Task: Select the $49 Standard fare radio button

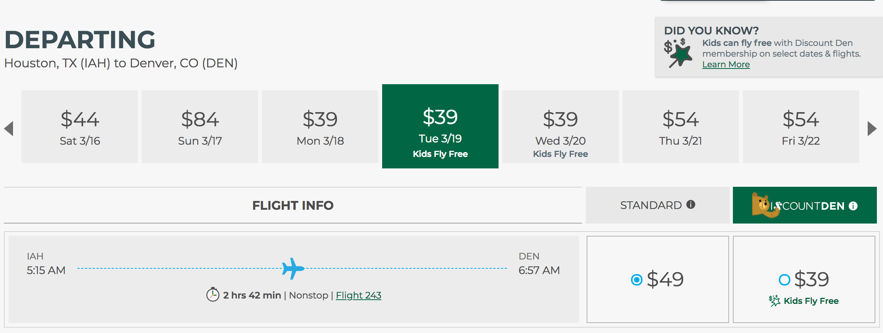Action: 636,280
